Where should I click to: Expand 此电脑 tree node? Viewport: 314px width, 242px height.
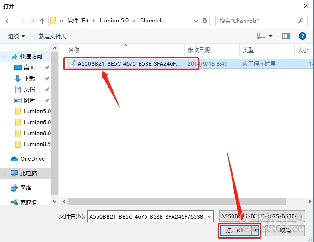[x=5, y=174]
